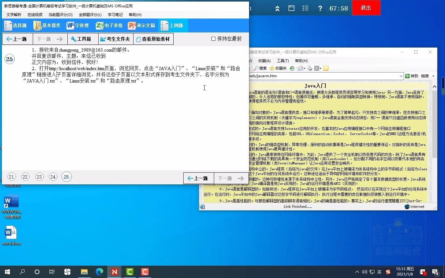Screen dimensions: 445x278
Task: Click the printer icon in browser
Action: (310, 68)
